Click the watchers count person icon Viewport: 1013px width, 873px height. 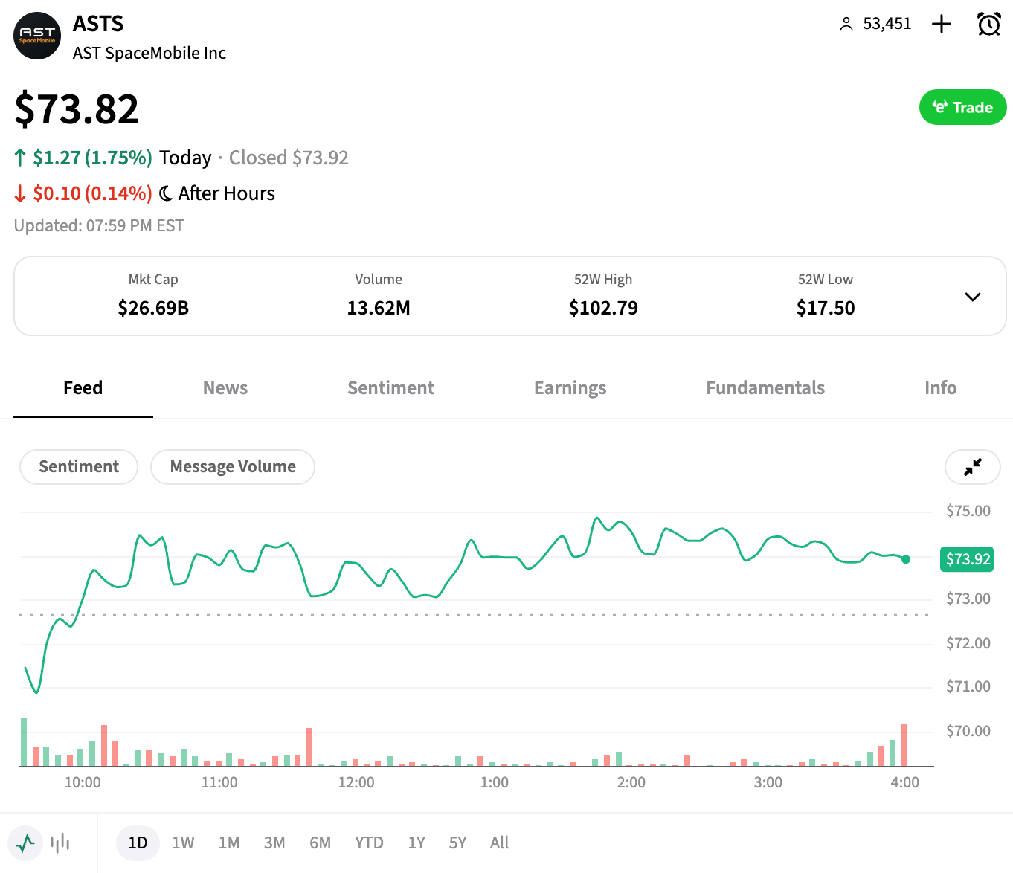pos(846,25)
